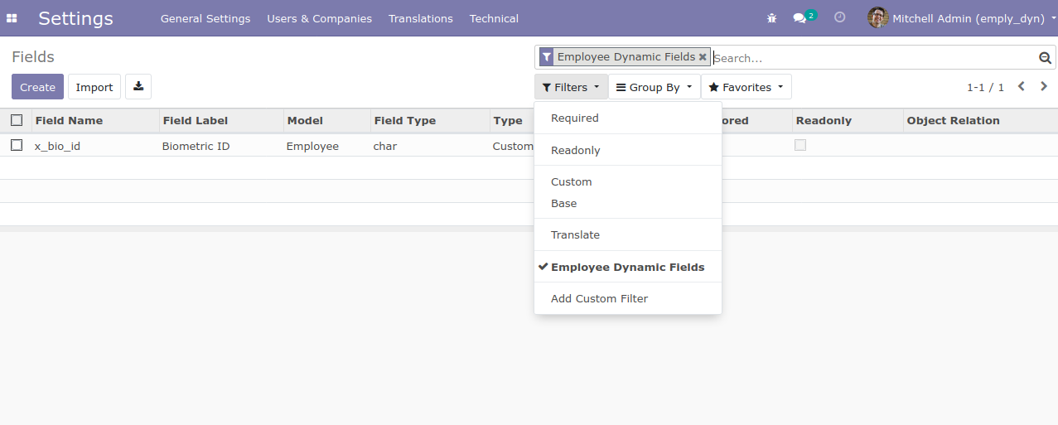Choose the Custom filter option
The width and height of the screenshot is (1058, 425).
tap(572, 181)
